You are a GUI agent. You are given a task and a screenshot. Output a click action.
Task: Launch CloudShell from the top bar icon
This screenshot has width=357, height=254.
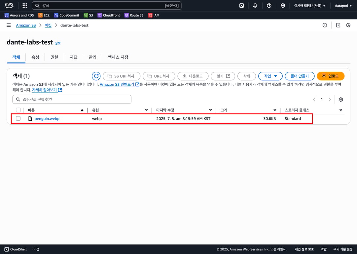[x=241, y=6]
